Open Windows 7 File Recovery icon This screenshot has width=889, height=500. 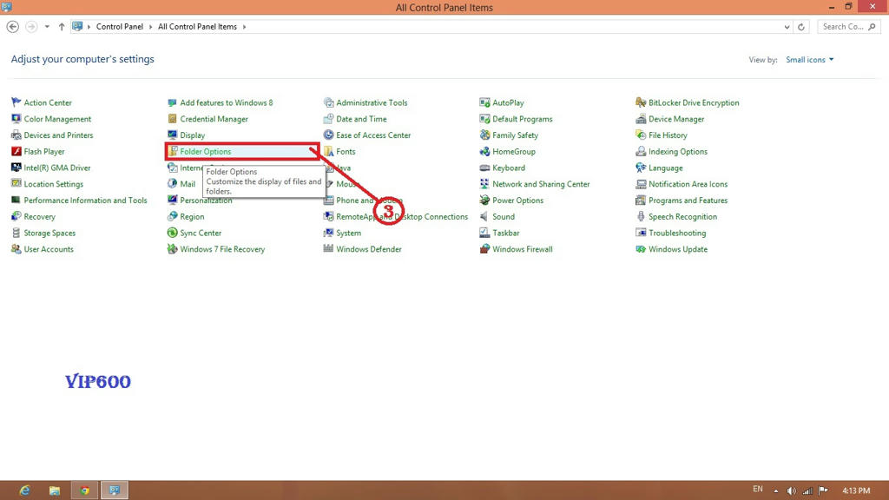173,249
